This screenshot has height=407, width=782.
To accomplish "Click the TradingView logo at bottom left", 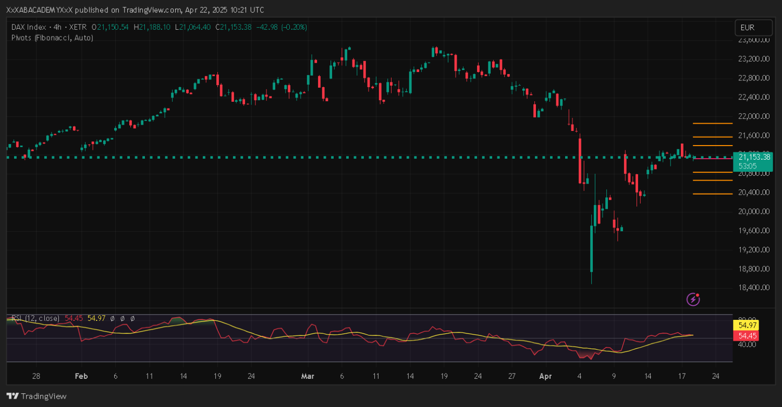I will [x=36, y=396].
